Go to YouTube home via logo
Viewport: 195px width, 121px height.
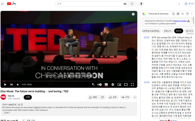(12, 4)
